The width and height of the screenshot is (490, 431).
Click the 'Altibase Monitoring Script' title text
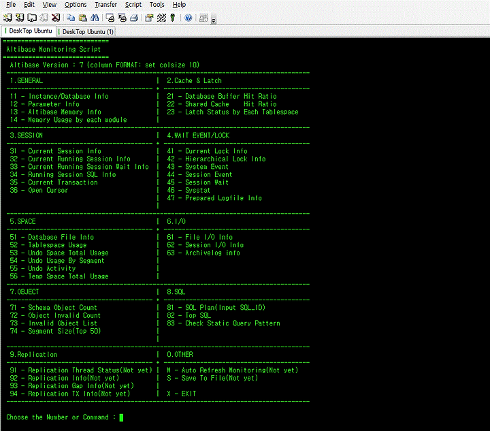point(54,50)
